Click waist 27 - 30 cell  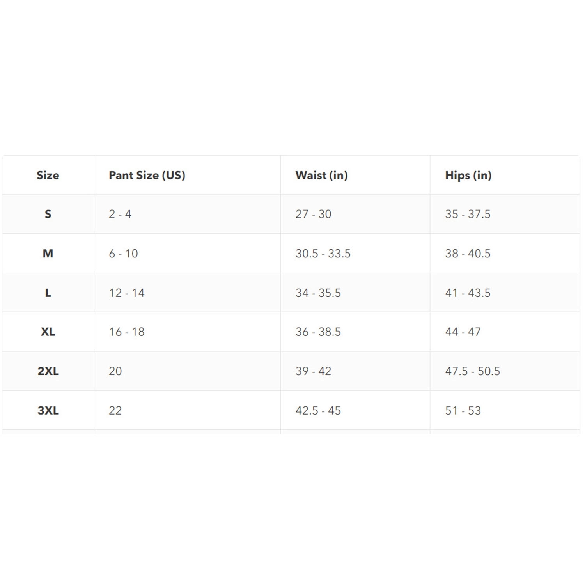click(313, 214)
